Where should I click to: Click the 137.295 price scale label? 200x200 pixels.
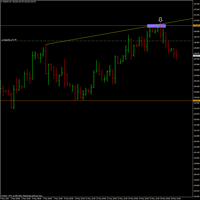196,15
